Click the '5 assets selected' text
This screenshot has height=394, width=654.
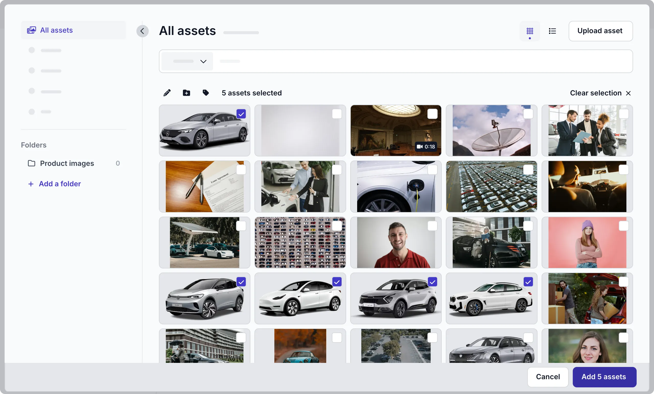[252, 93]
